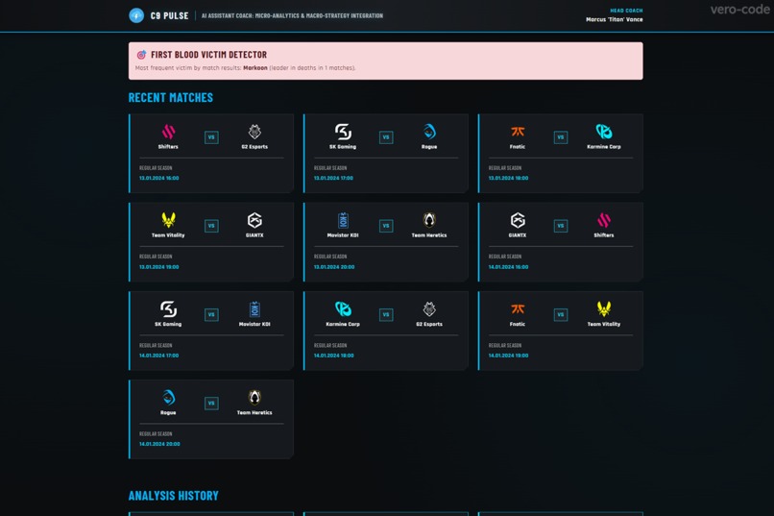Click Shifters logo in GIANTX vs Shifters card
The height and width of the screenshot is (516, 774).
[x=604, y=220]
